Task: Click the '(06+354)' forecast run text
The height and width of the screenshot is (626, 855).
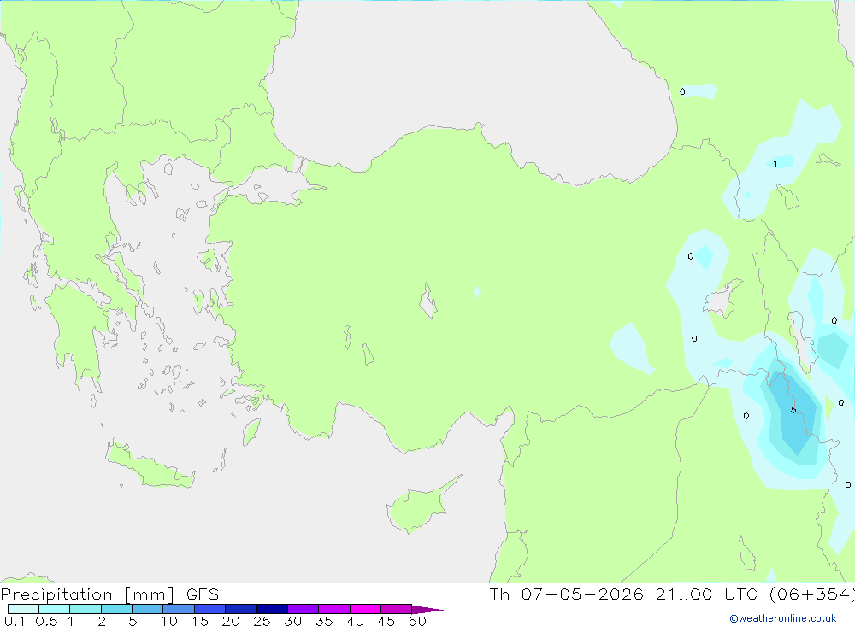Action: 811,594
